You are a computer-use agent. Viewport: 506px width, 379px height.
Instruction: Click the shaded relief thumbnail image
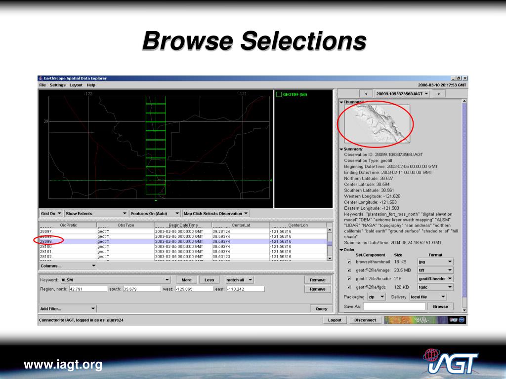(x=377, y=123)
